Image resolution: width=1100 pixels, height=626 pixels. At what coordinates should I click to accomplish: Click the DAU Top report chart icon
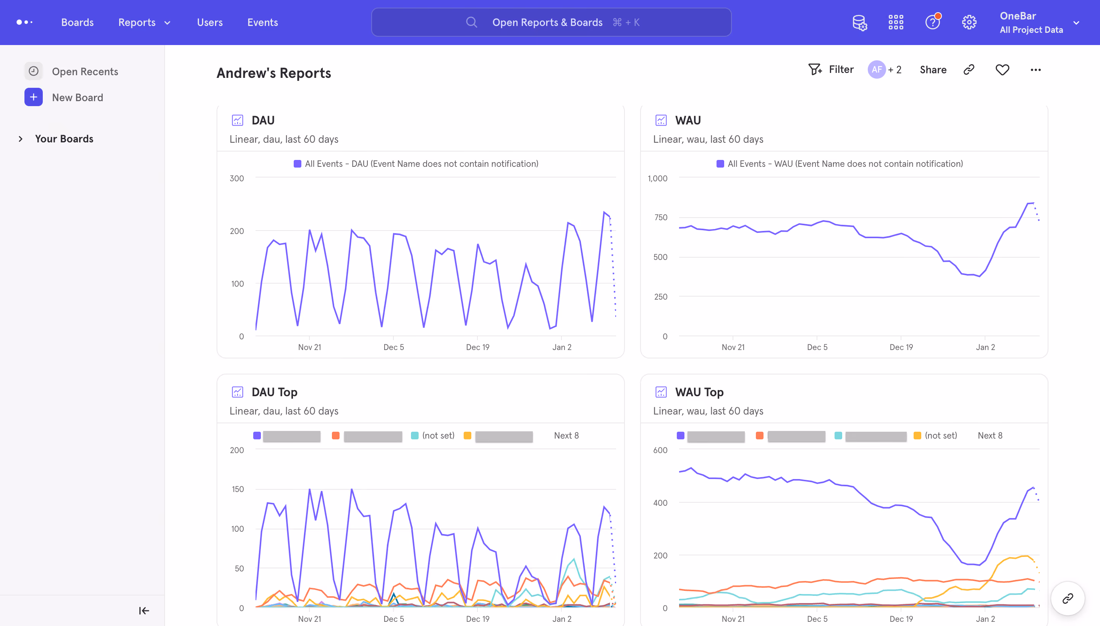(x=238, y=392)
